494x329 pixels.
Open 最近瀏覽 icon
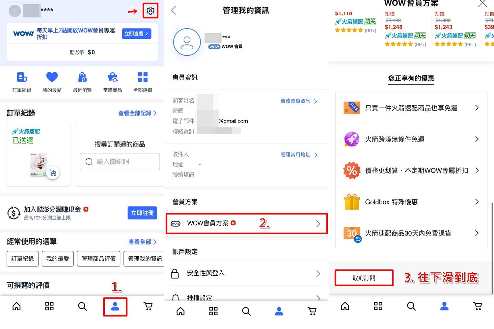[x=82, y=77]
